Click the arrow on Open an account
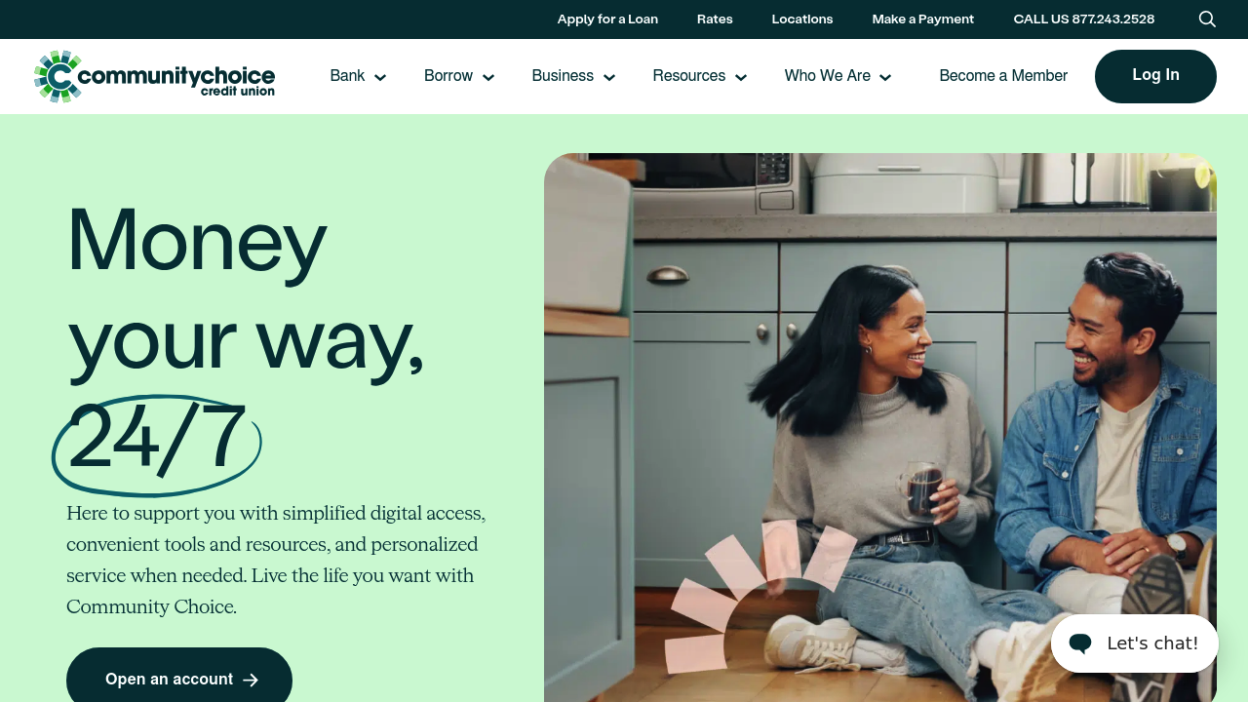This screenshot has height=702, width=1248. pos(251,680)
